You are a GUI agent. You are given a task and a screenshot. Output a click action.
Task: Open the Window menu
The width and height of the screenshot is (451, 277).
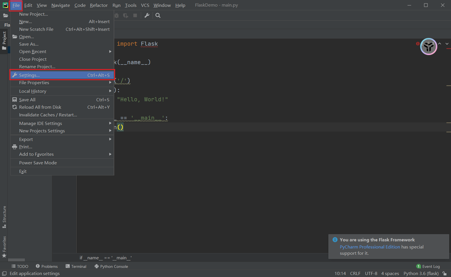(162, 5)
